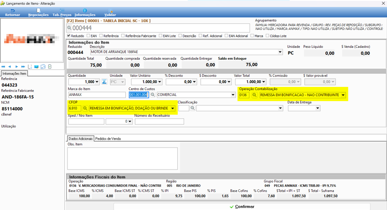This screenshot has height=210, width=387.
Task: Click the Retornar toolbar icon
Action: [x=12, y=12]
